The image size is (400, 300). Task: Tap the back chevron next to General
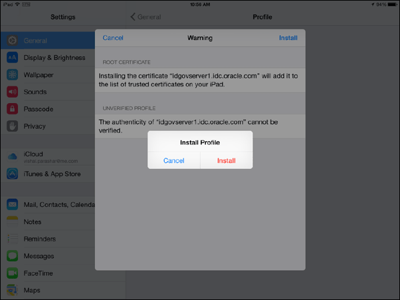pyautogui.click(x=133, y=17)
